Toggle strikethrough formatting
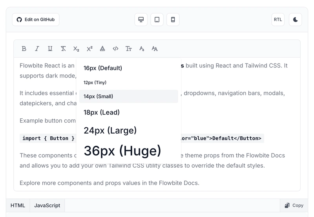The width and height of the screenshot is (314, 217). pos(63,49)
